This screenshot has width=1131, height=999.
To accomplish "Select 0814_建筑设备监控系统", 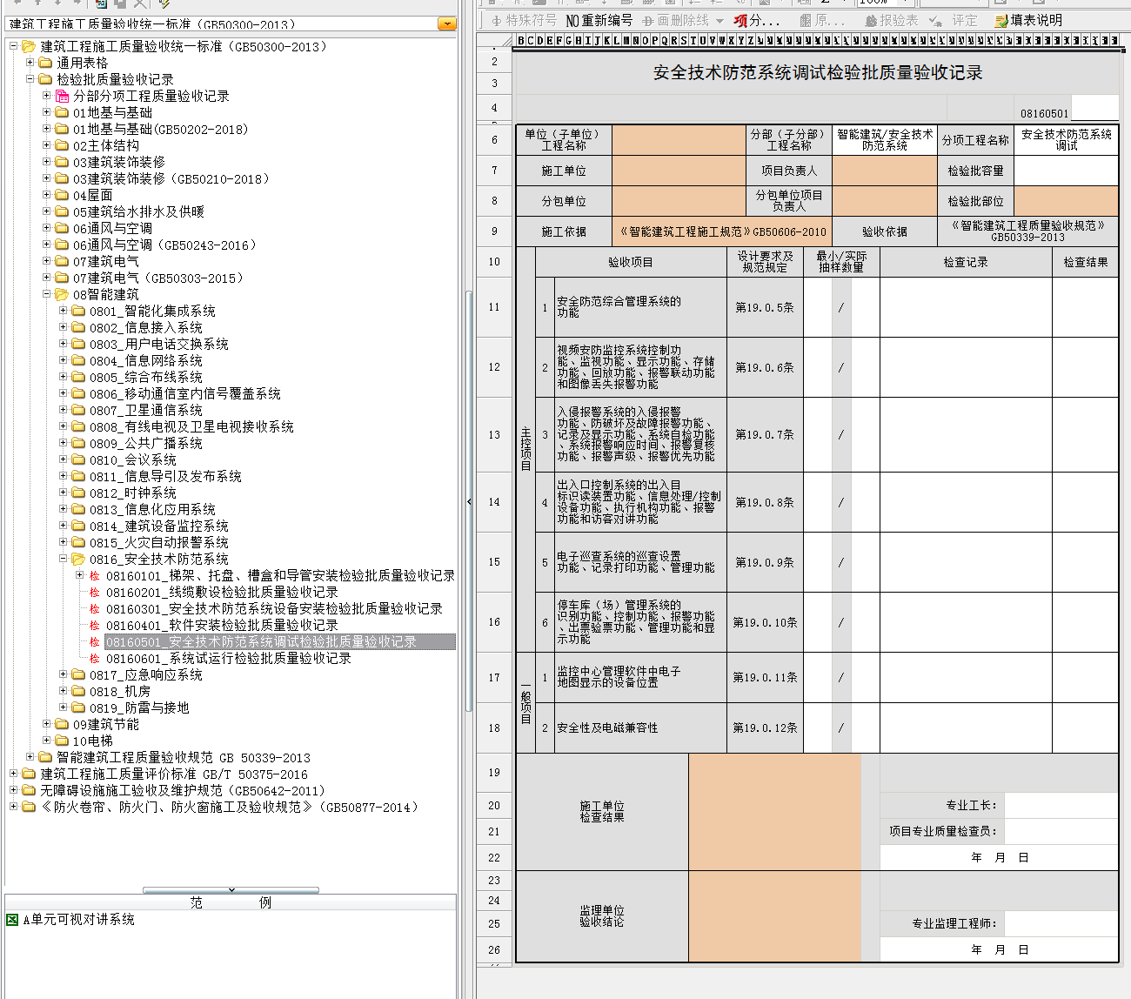I will coord(159,526).
